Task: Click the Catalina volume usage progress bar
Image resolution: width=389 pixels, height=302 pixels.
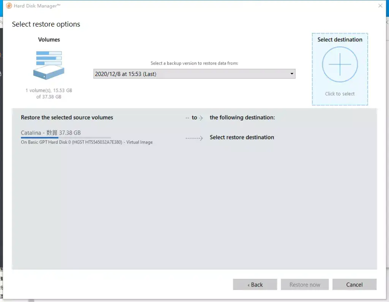Action: click(66, 138)
